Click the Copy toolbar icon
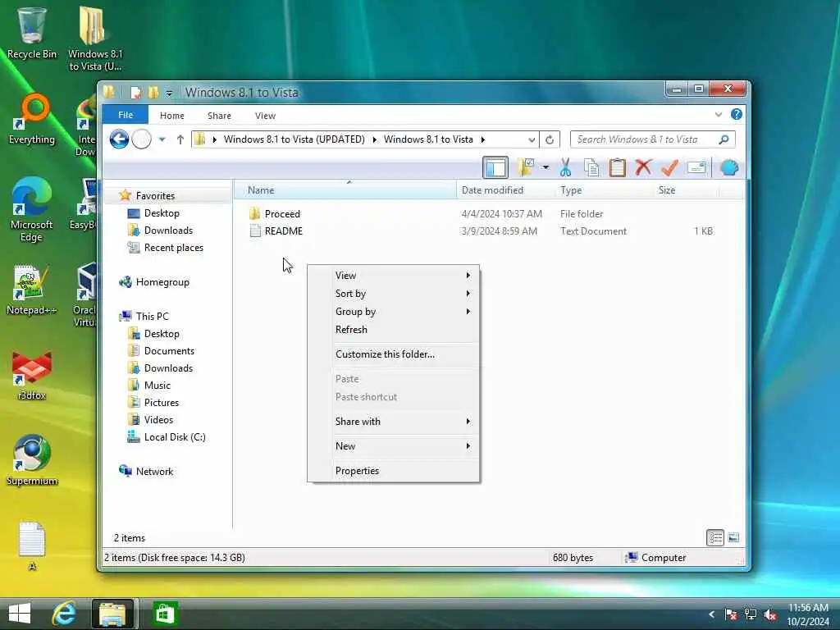This screenshot has width=840, height=630. coord(591,167)
